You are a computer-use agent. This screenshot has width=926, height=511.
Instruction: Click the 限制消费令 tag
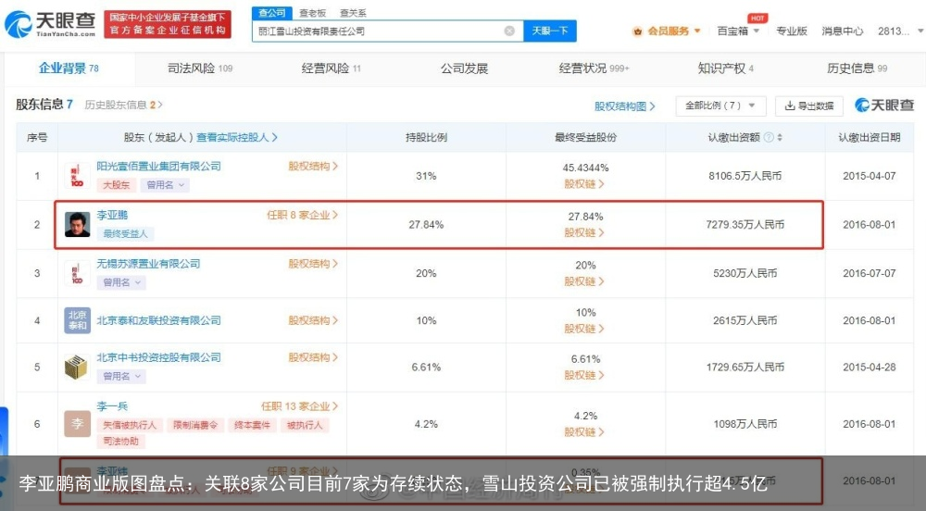(194, 426)
